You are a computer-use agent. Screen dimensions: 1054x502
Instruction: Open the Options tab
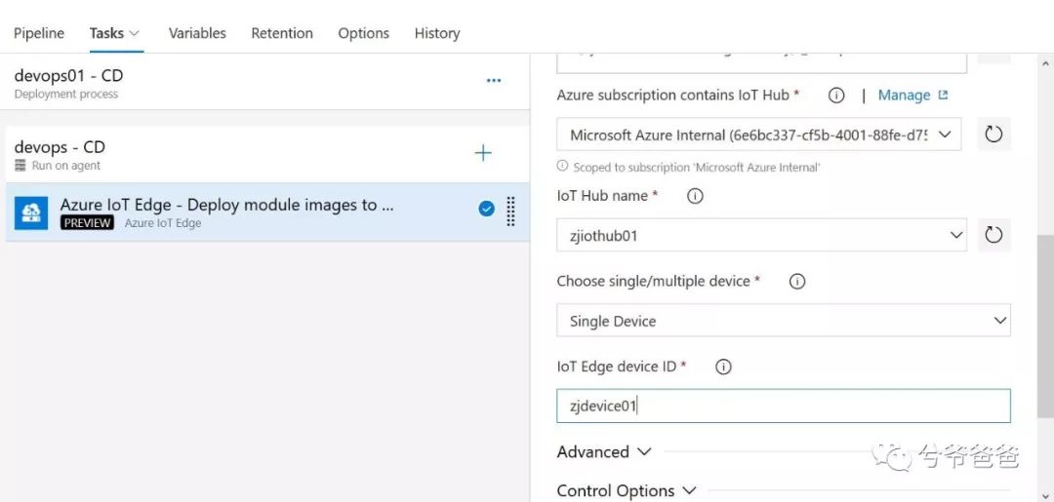point(364,33)
